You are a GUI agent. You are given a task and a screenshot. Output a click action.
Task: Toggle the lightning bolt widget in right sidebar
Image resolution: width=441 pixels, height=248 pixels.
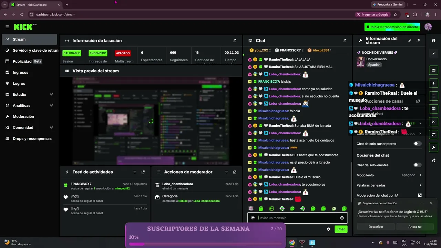coord(433,83)
